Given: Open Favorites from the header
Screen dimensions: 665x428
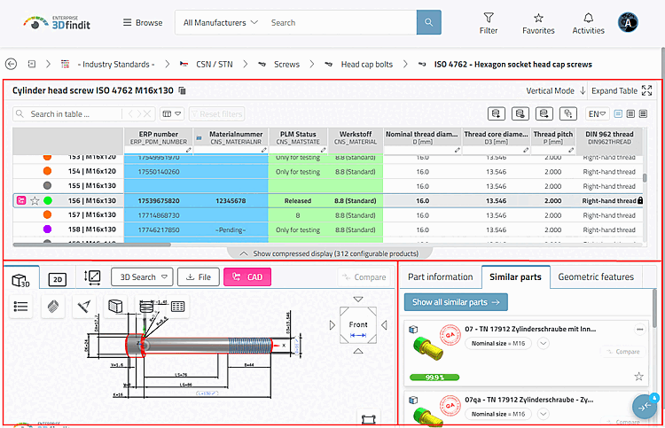Looking at the screenshot, I should (538, 23).
